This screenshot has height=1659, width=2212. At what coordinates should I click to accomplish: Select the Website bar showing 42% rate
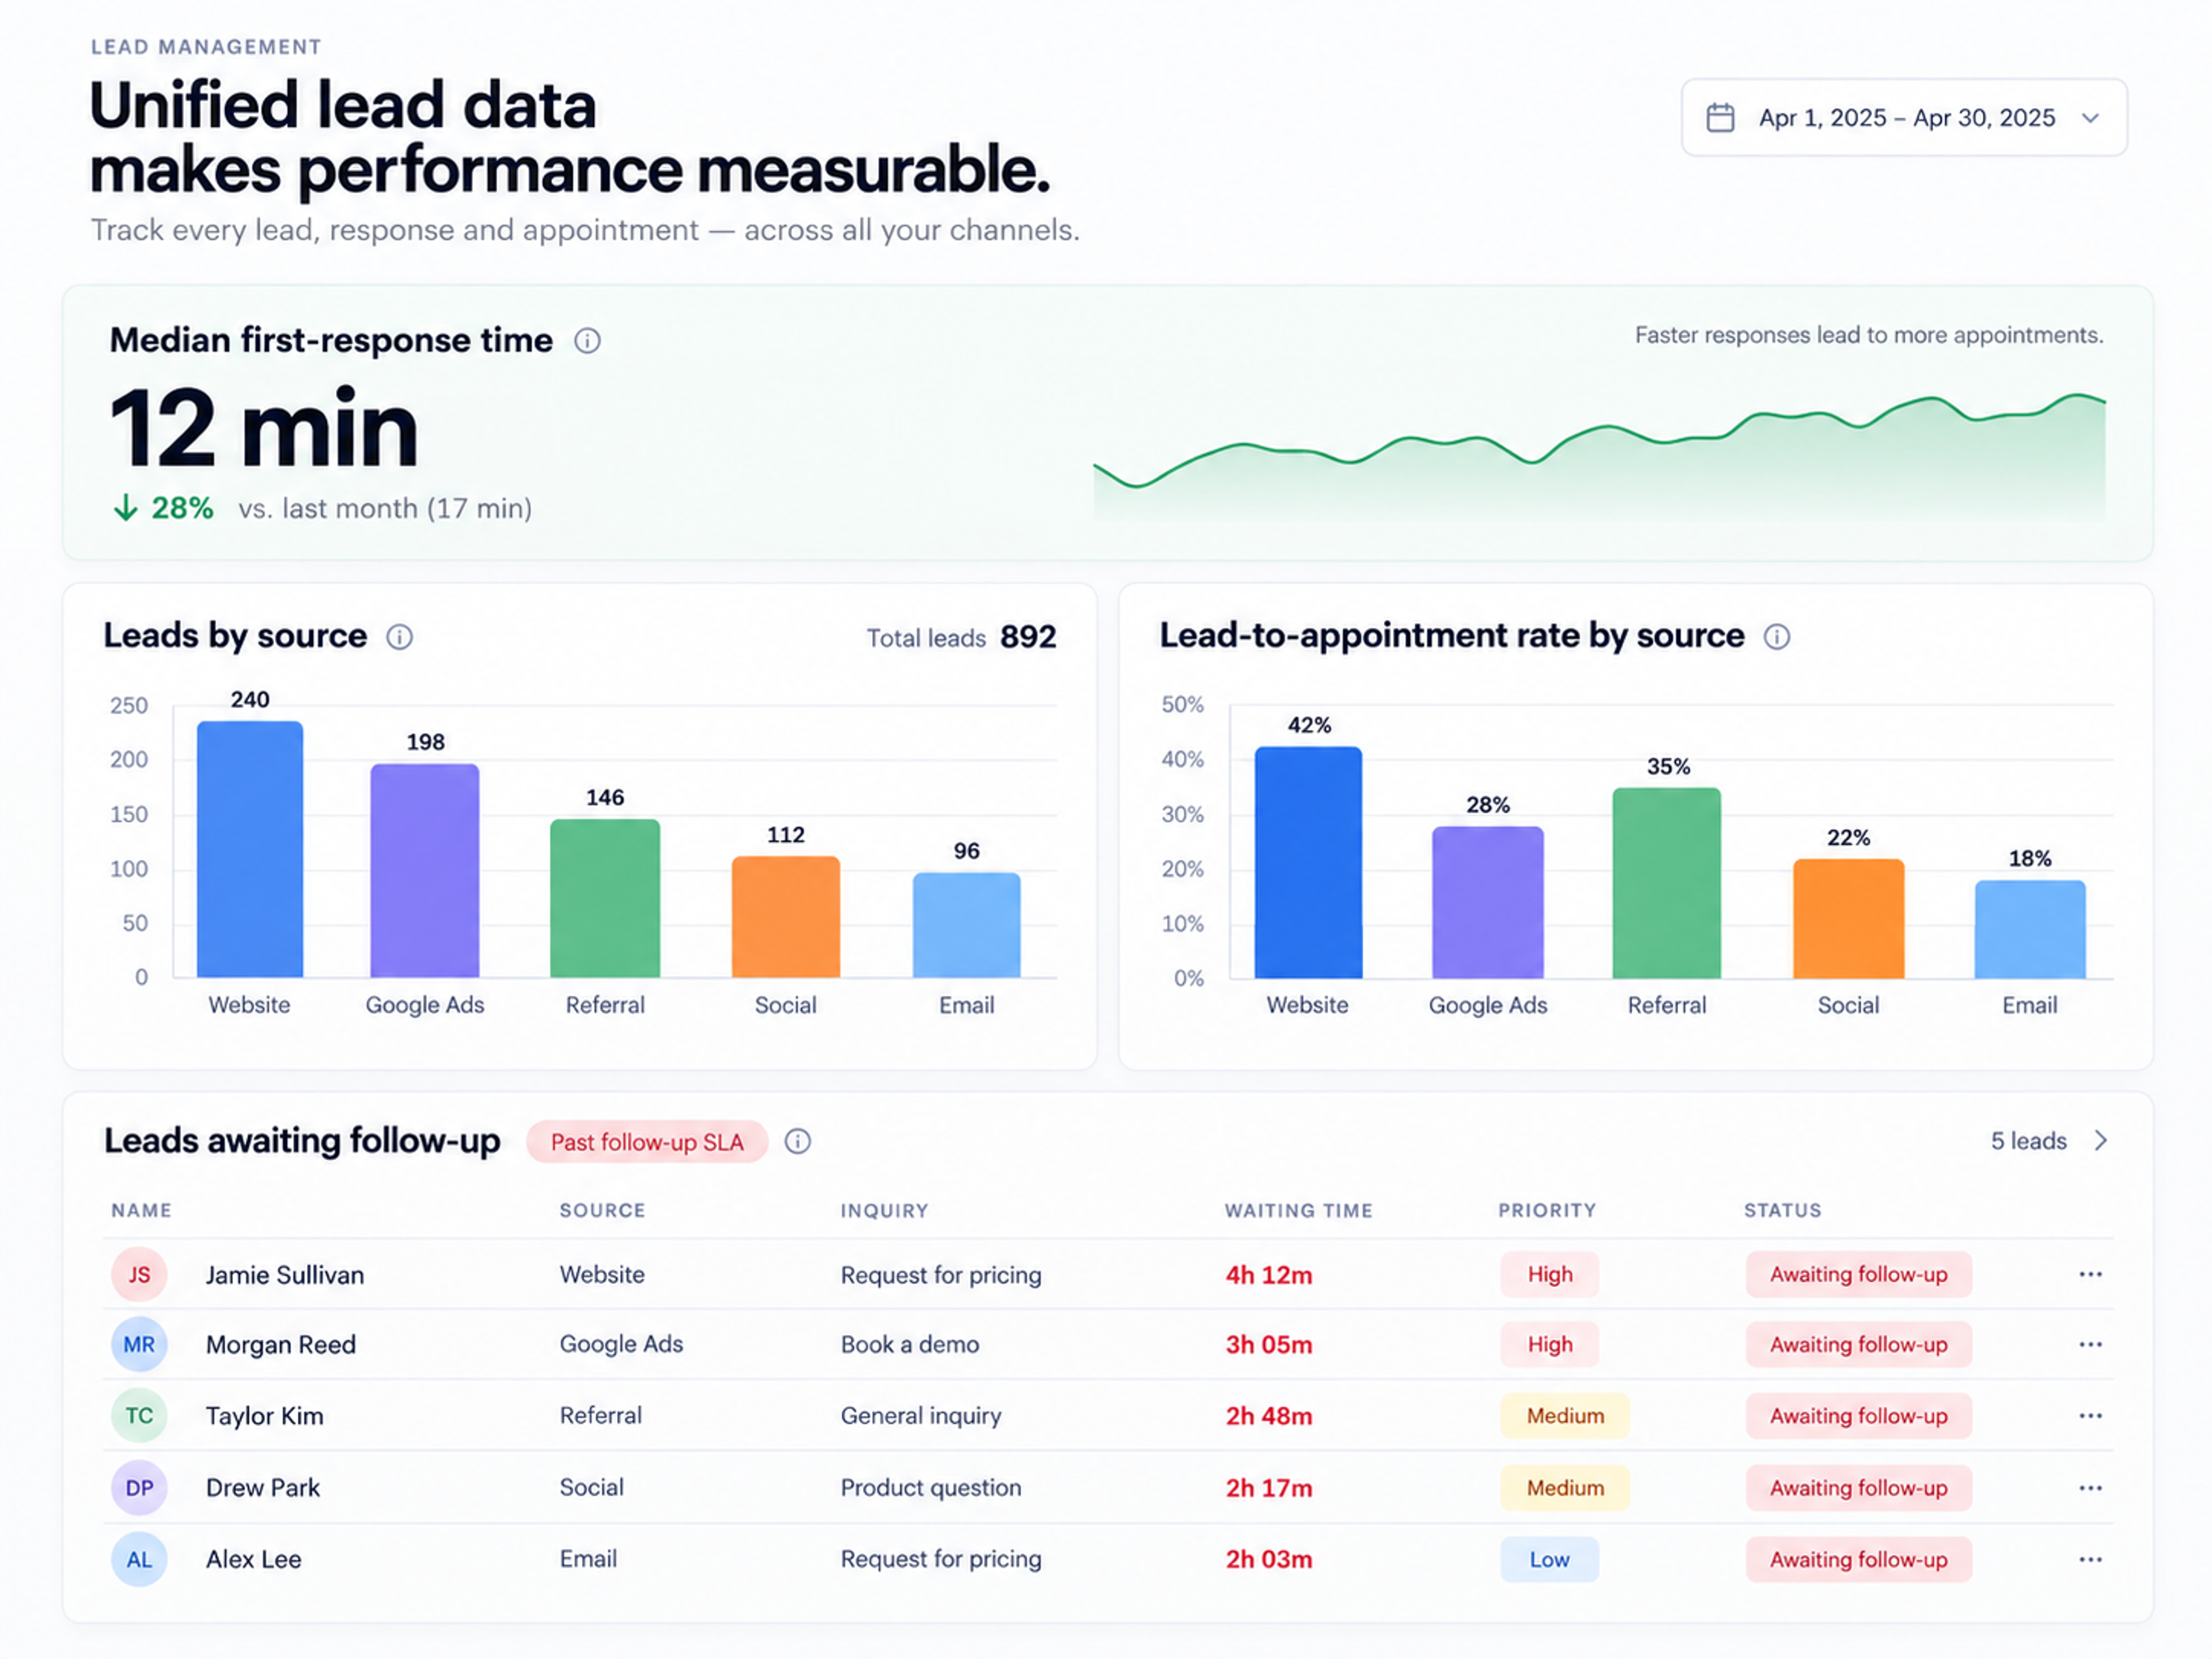point(1308,862)
